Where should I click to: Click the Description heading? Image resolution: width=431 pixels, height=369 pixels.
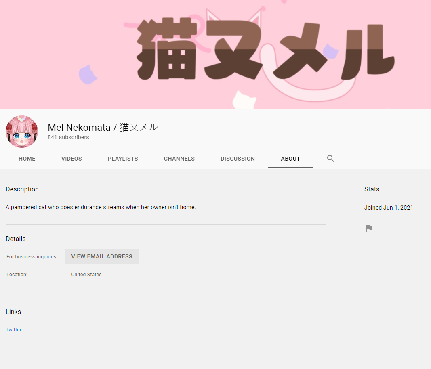click(22, 189)
